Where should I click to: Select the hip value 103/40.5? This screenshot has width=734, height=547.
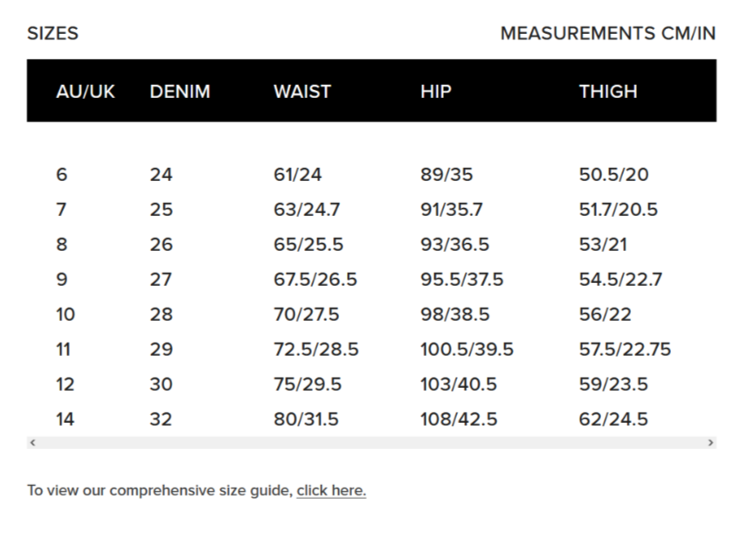click(x=459, y=384)
